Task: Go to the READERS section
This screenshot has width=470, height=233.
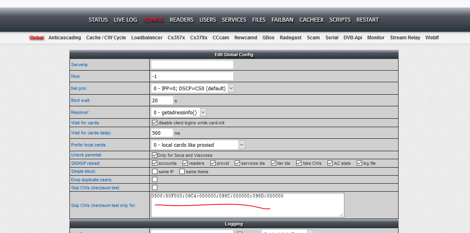Action: pos(181,20)
